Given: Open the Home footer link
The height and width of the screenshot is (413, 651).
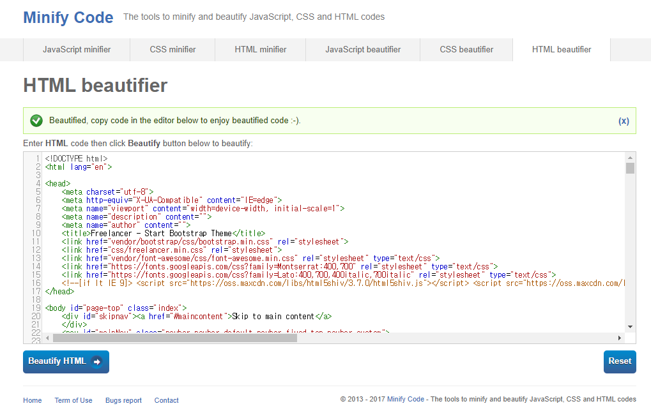Looking at the screenshot, I should pyautogui.click(x=33, y=400).
